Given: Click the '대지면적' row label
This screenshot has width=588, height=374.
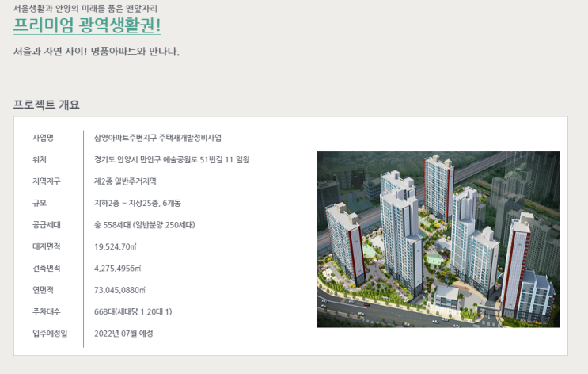Looking at the screenshot, I should pos(47,246).
